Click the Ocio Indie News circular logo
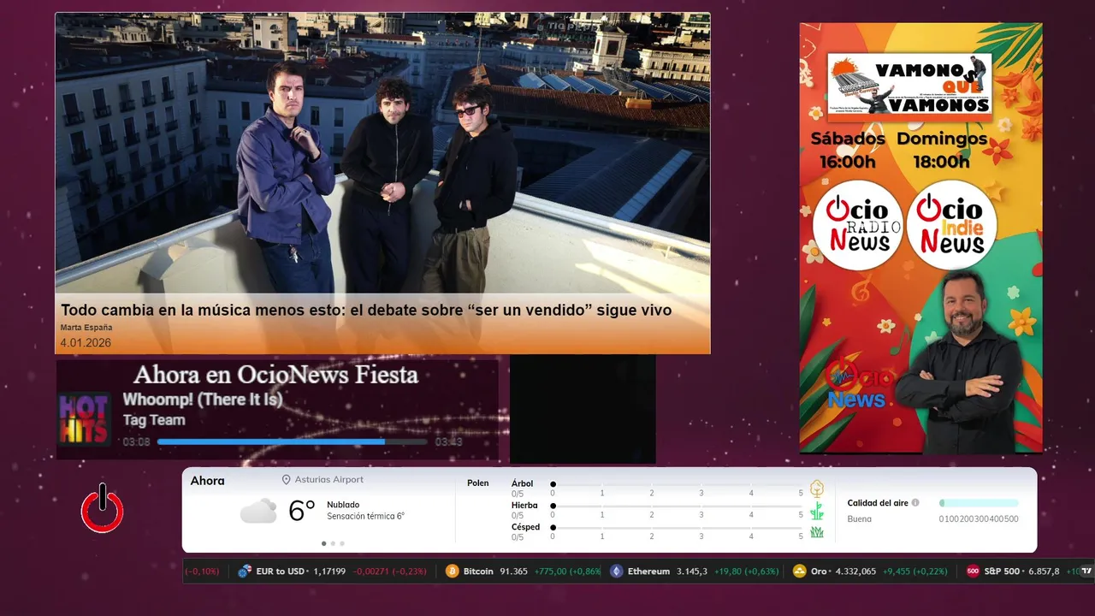This screenshot has width=1095, height=616. pyautogui.click(x=951, y=227)
